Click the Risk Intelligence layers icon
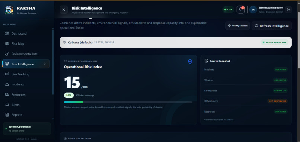 tap(7, 64)
